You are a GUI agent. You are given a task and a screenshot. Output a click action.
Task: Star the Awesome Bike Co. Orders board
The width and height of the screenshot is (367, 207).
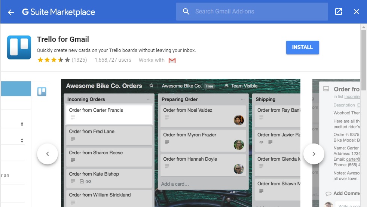click(152, 86)
